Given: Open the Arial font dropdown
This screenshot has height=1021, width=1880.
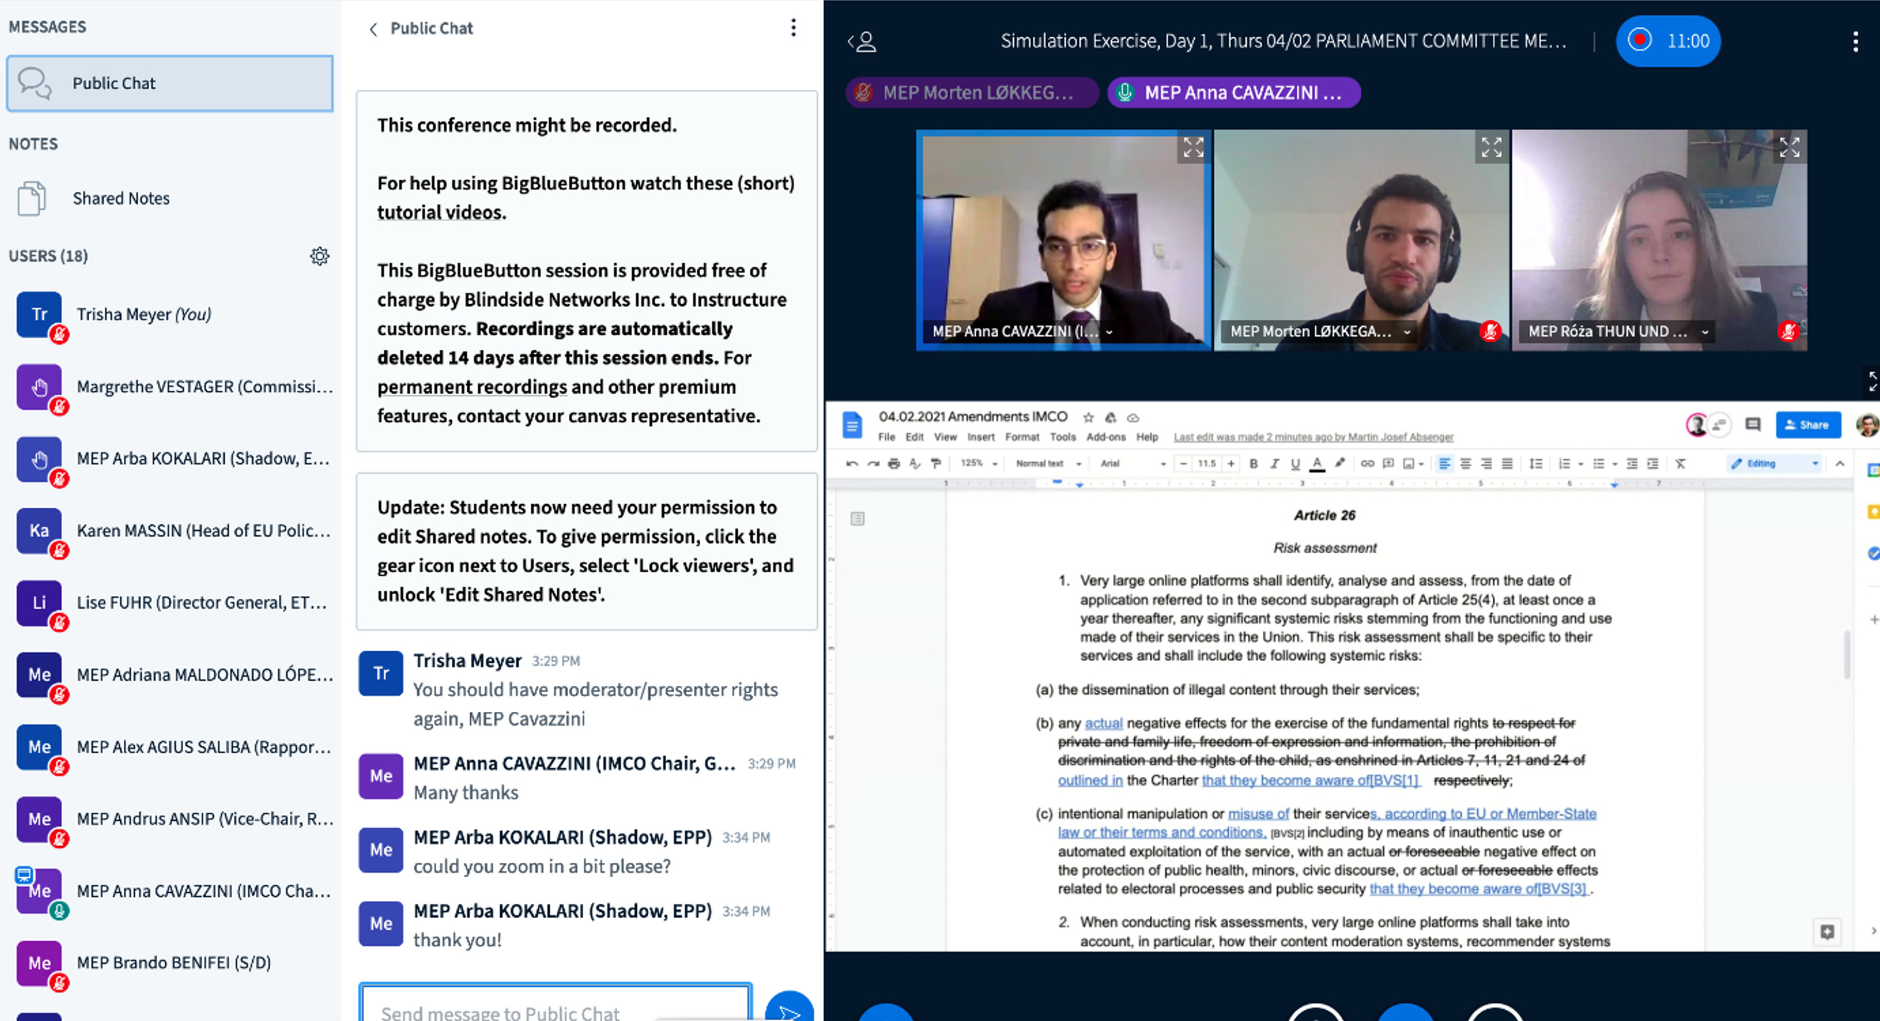Looking at the screenshot, I should [x=1132, y=464].
